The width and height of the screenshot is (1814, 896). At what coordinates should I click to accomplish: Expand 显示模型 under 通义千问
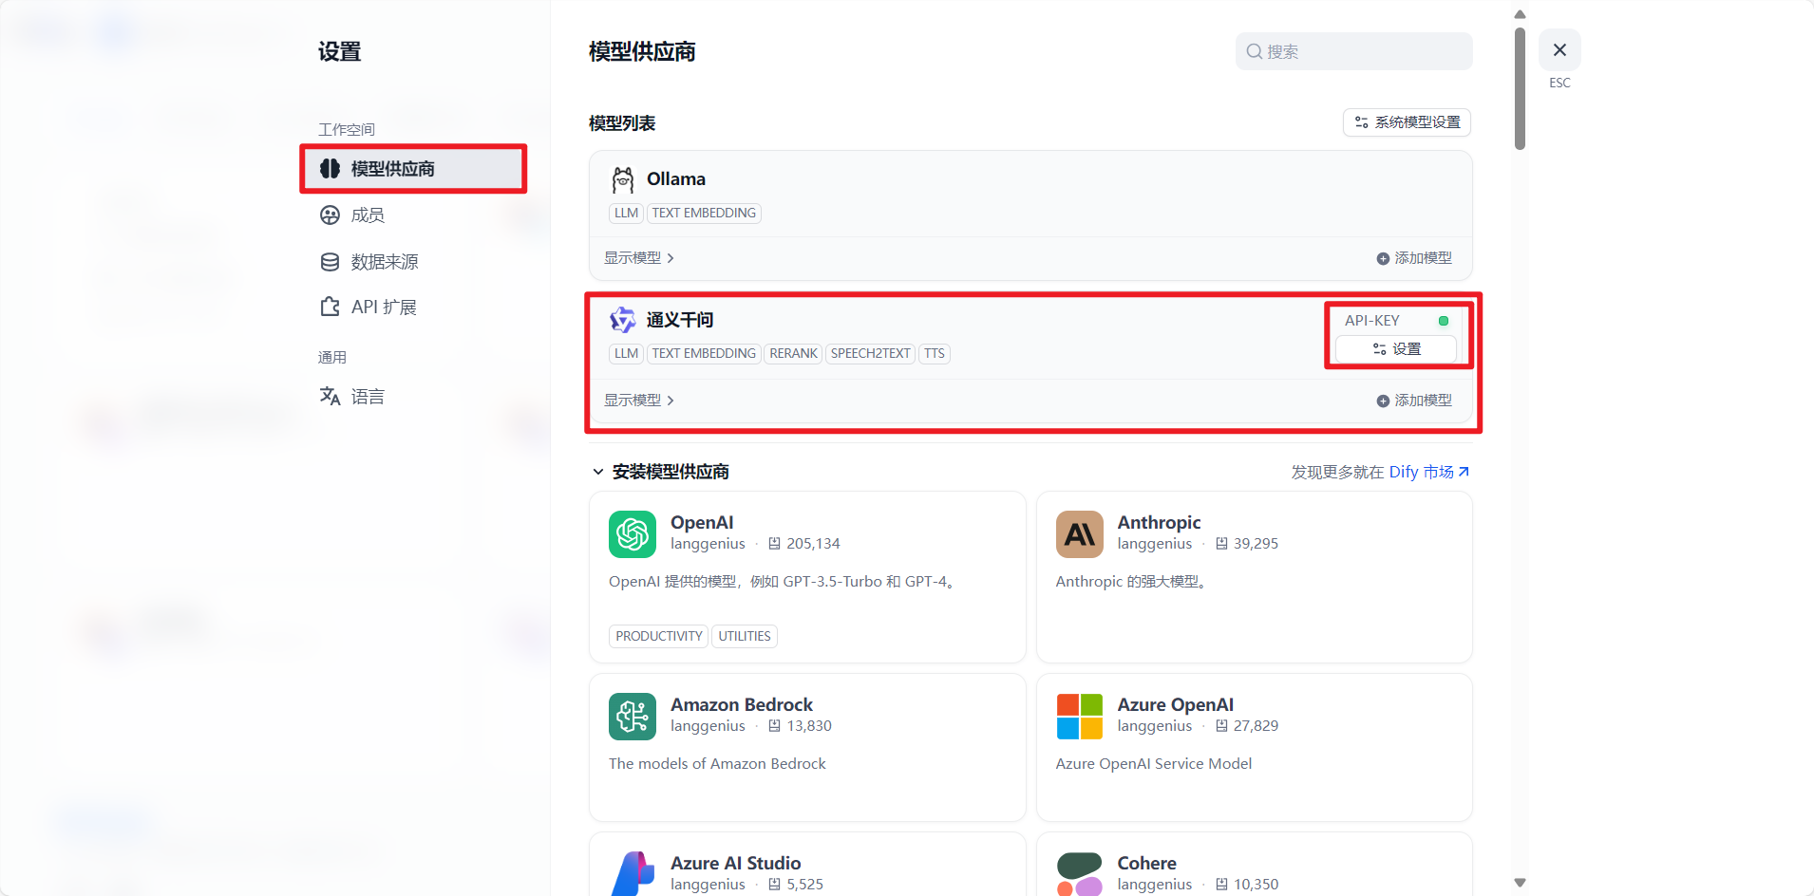(639, 401)
